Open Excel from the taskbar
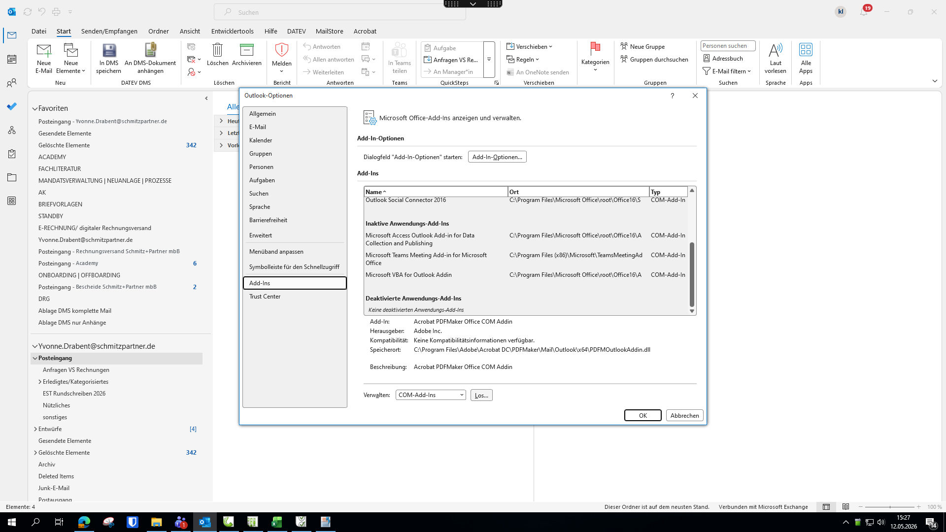The height and width of the screenshot is (532, 946). (276, 522)
